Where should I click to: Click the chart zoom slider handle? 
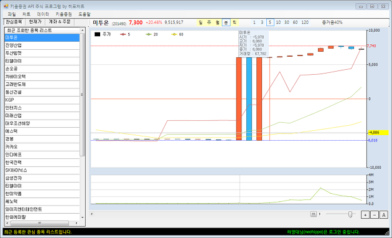350,214
